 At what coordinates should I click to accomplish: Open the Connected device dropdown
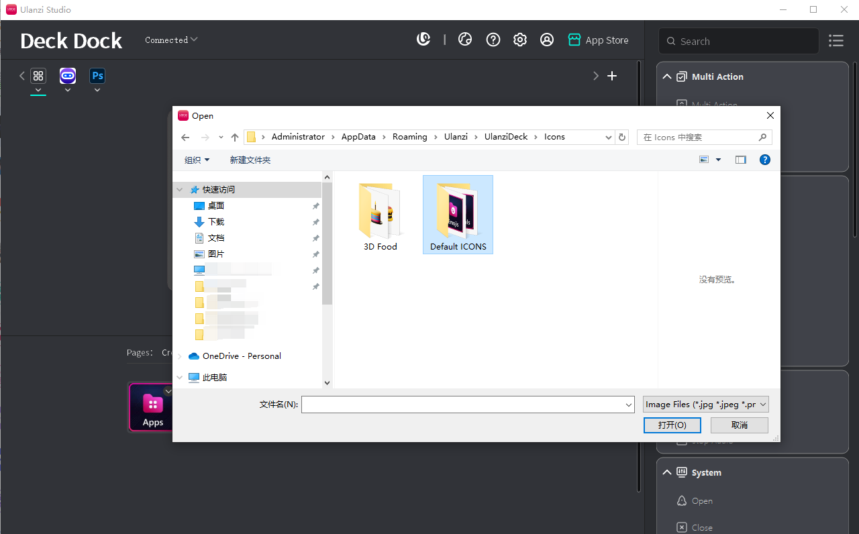pos(171,40)
